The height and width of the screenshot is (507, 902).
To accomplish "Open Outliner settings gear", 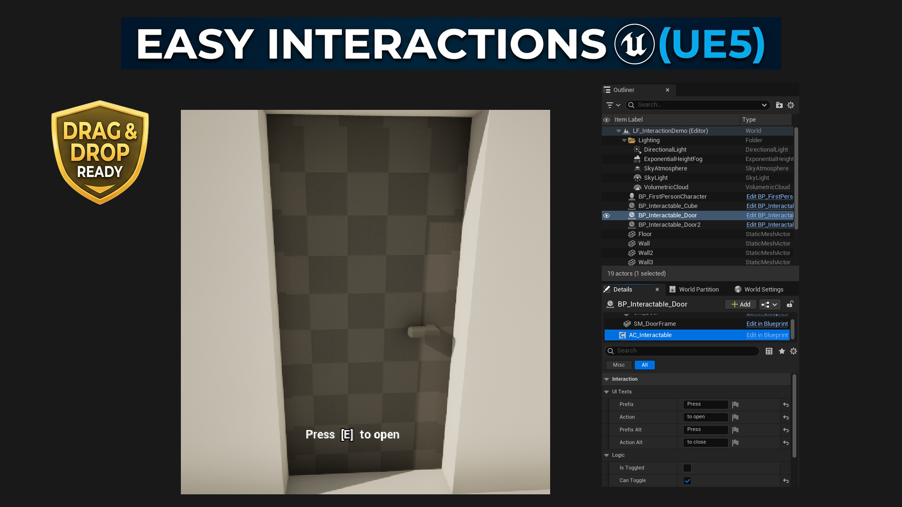I will pyautogui.click(x=791, y=105).
